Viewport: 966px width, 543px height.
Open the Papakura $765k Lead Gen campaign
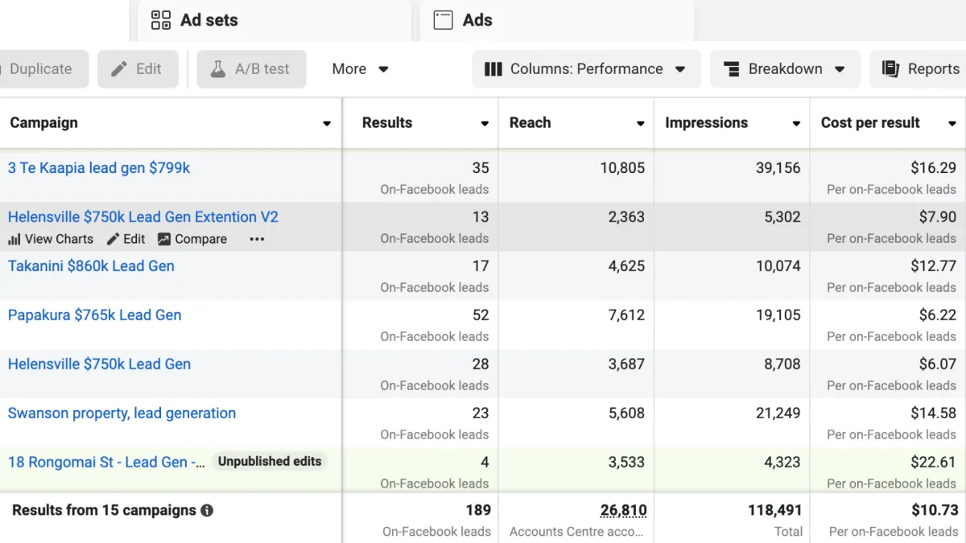(94, 315)
